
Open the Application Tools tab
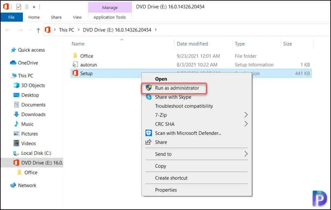(110, 17)
